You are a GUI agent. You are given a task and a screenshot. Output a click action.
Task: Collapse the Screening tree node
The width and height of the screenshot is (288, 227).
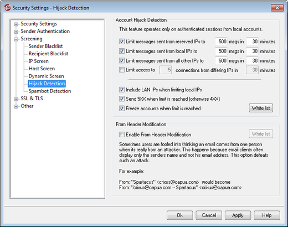pos(16,39)
